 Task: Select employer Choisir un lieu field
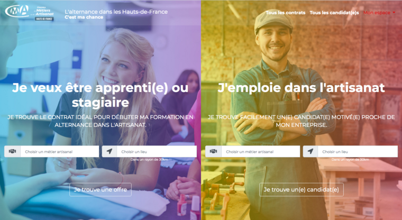(x=358, y=152)
